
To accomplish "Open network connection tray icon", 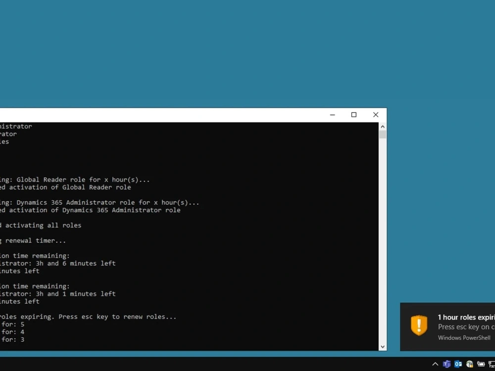I will pos(492,364).
